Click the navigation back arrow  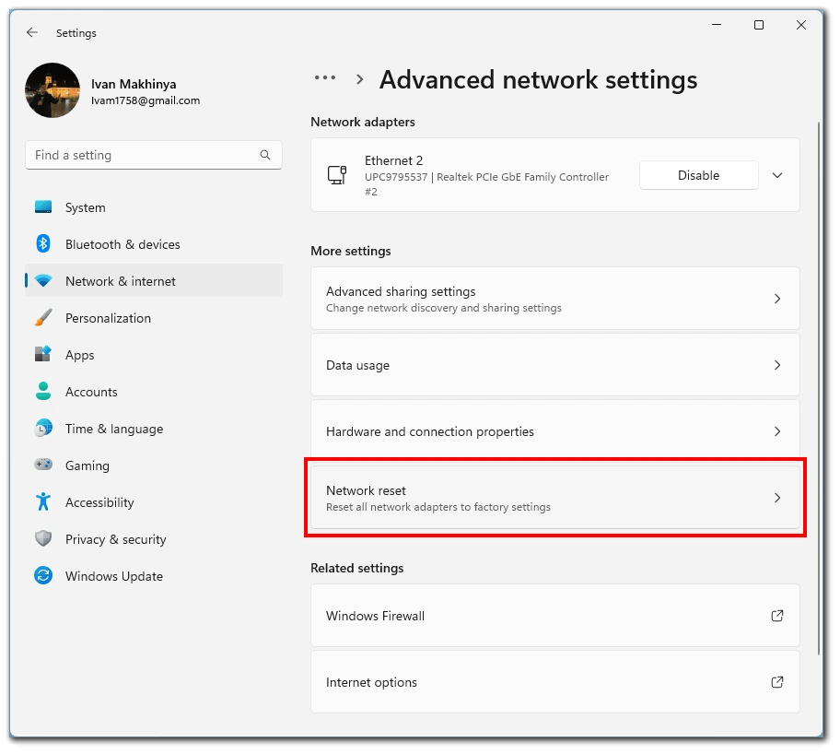31,32
